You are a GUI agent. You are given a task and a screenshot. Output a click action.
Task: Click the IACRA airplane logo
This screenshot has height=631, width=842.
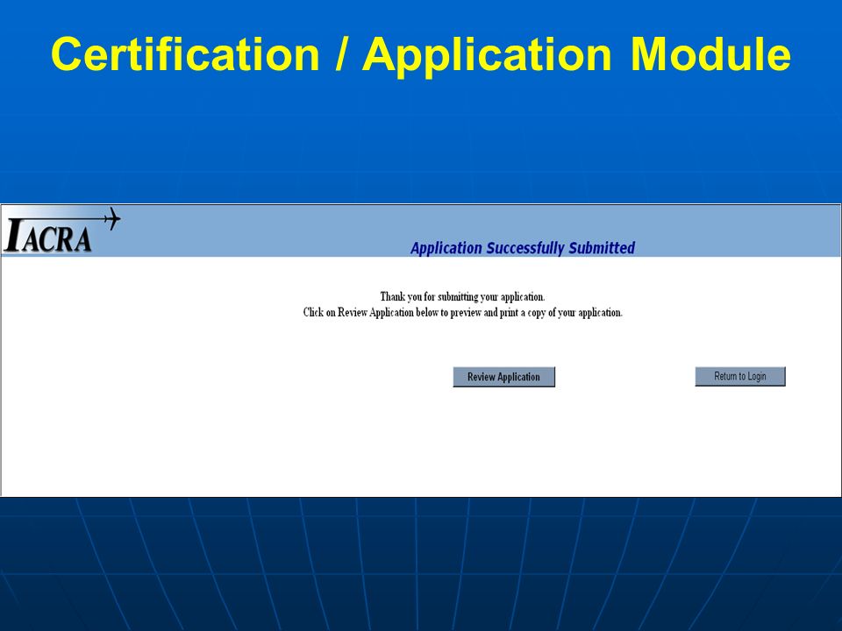click(62, 230)
